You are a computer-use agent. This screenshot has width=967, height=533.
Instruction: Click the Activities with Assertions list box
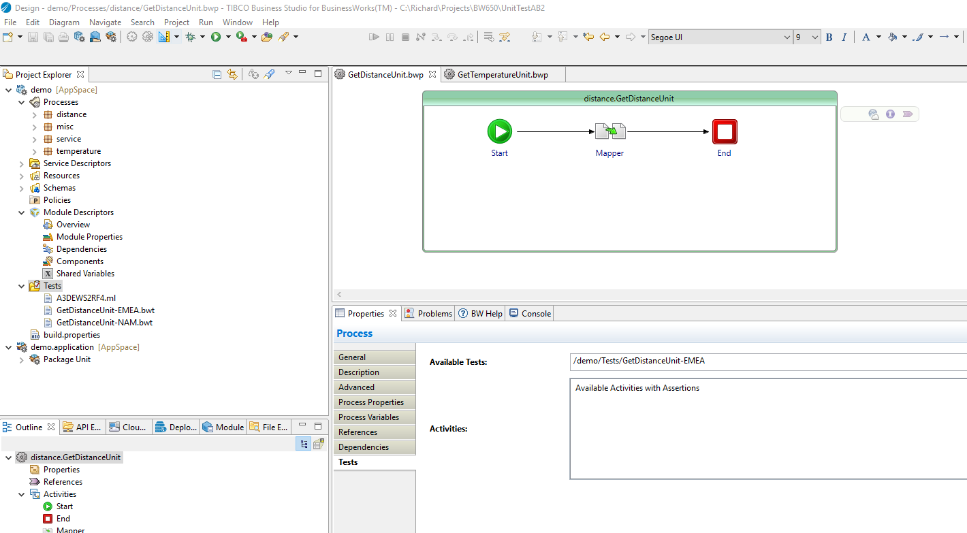pyautogui.click(x=768, y=429)
